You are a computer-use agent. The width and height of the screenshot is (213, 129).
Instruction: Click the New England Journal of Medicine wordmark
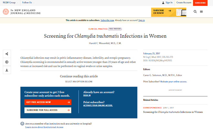[25, 12]
